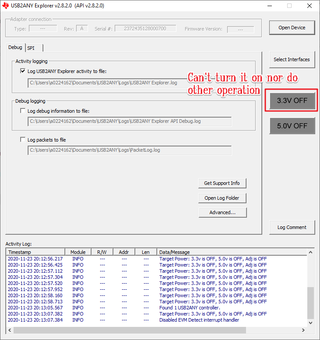
Task: Toggle the 3.3V OFF power button
Action: click(x=292, y=101)
